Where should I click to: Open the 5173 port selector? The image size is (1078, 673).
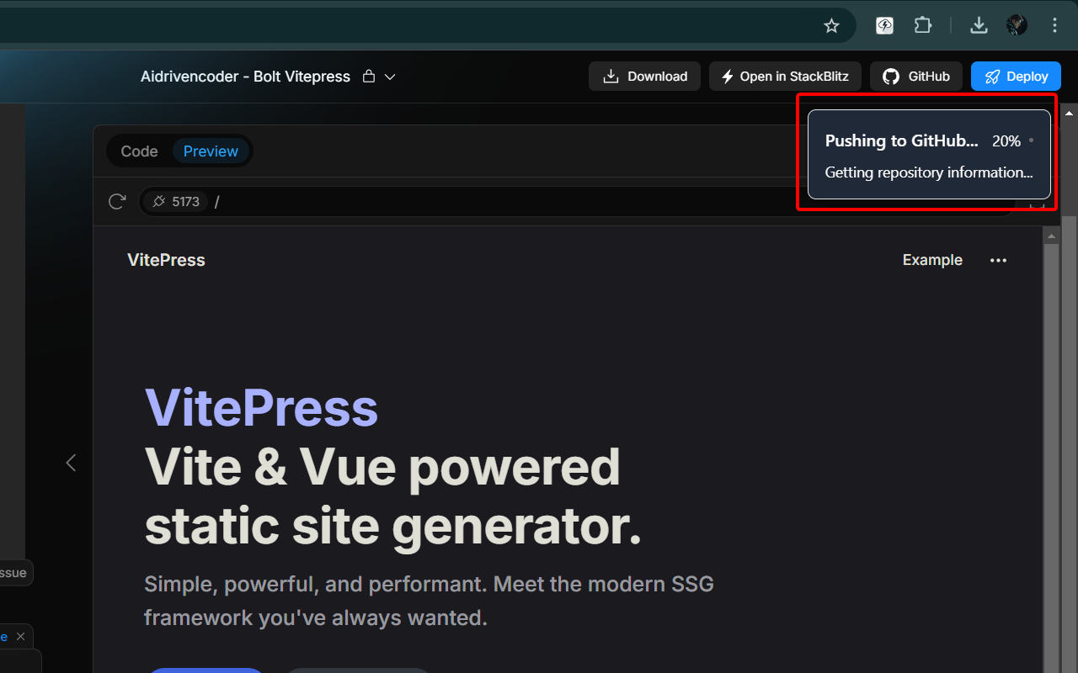[x=175, y=201]
